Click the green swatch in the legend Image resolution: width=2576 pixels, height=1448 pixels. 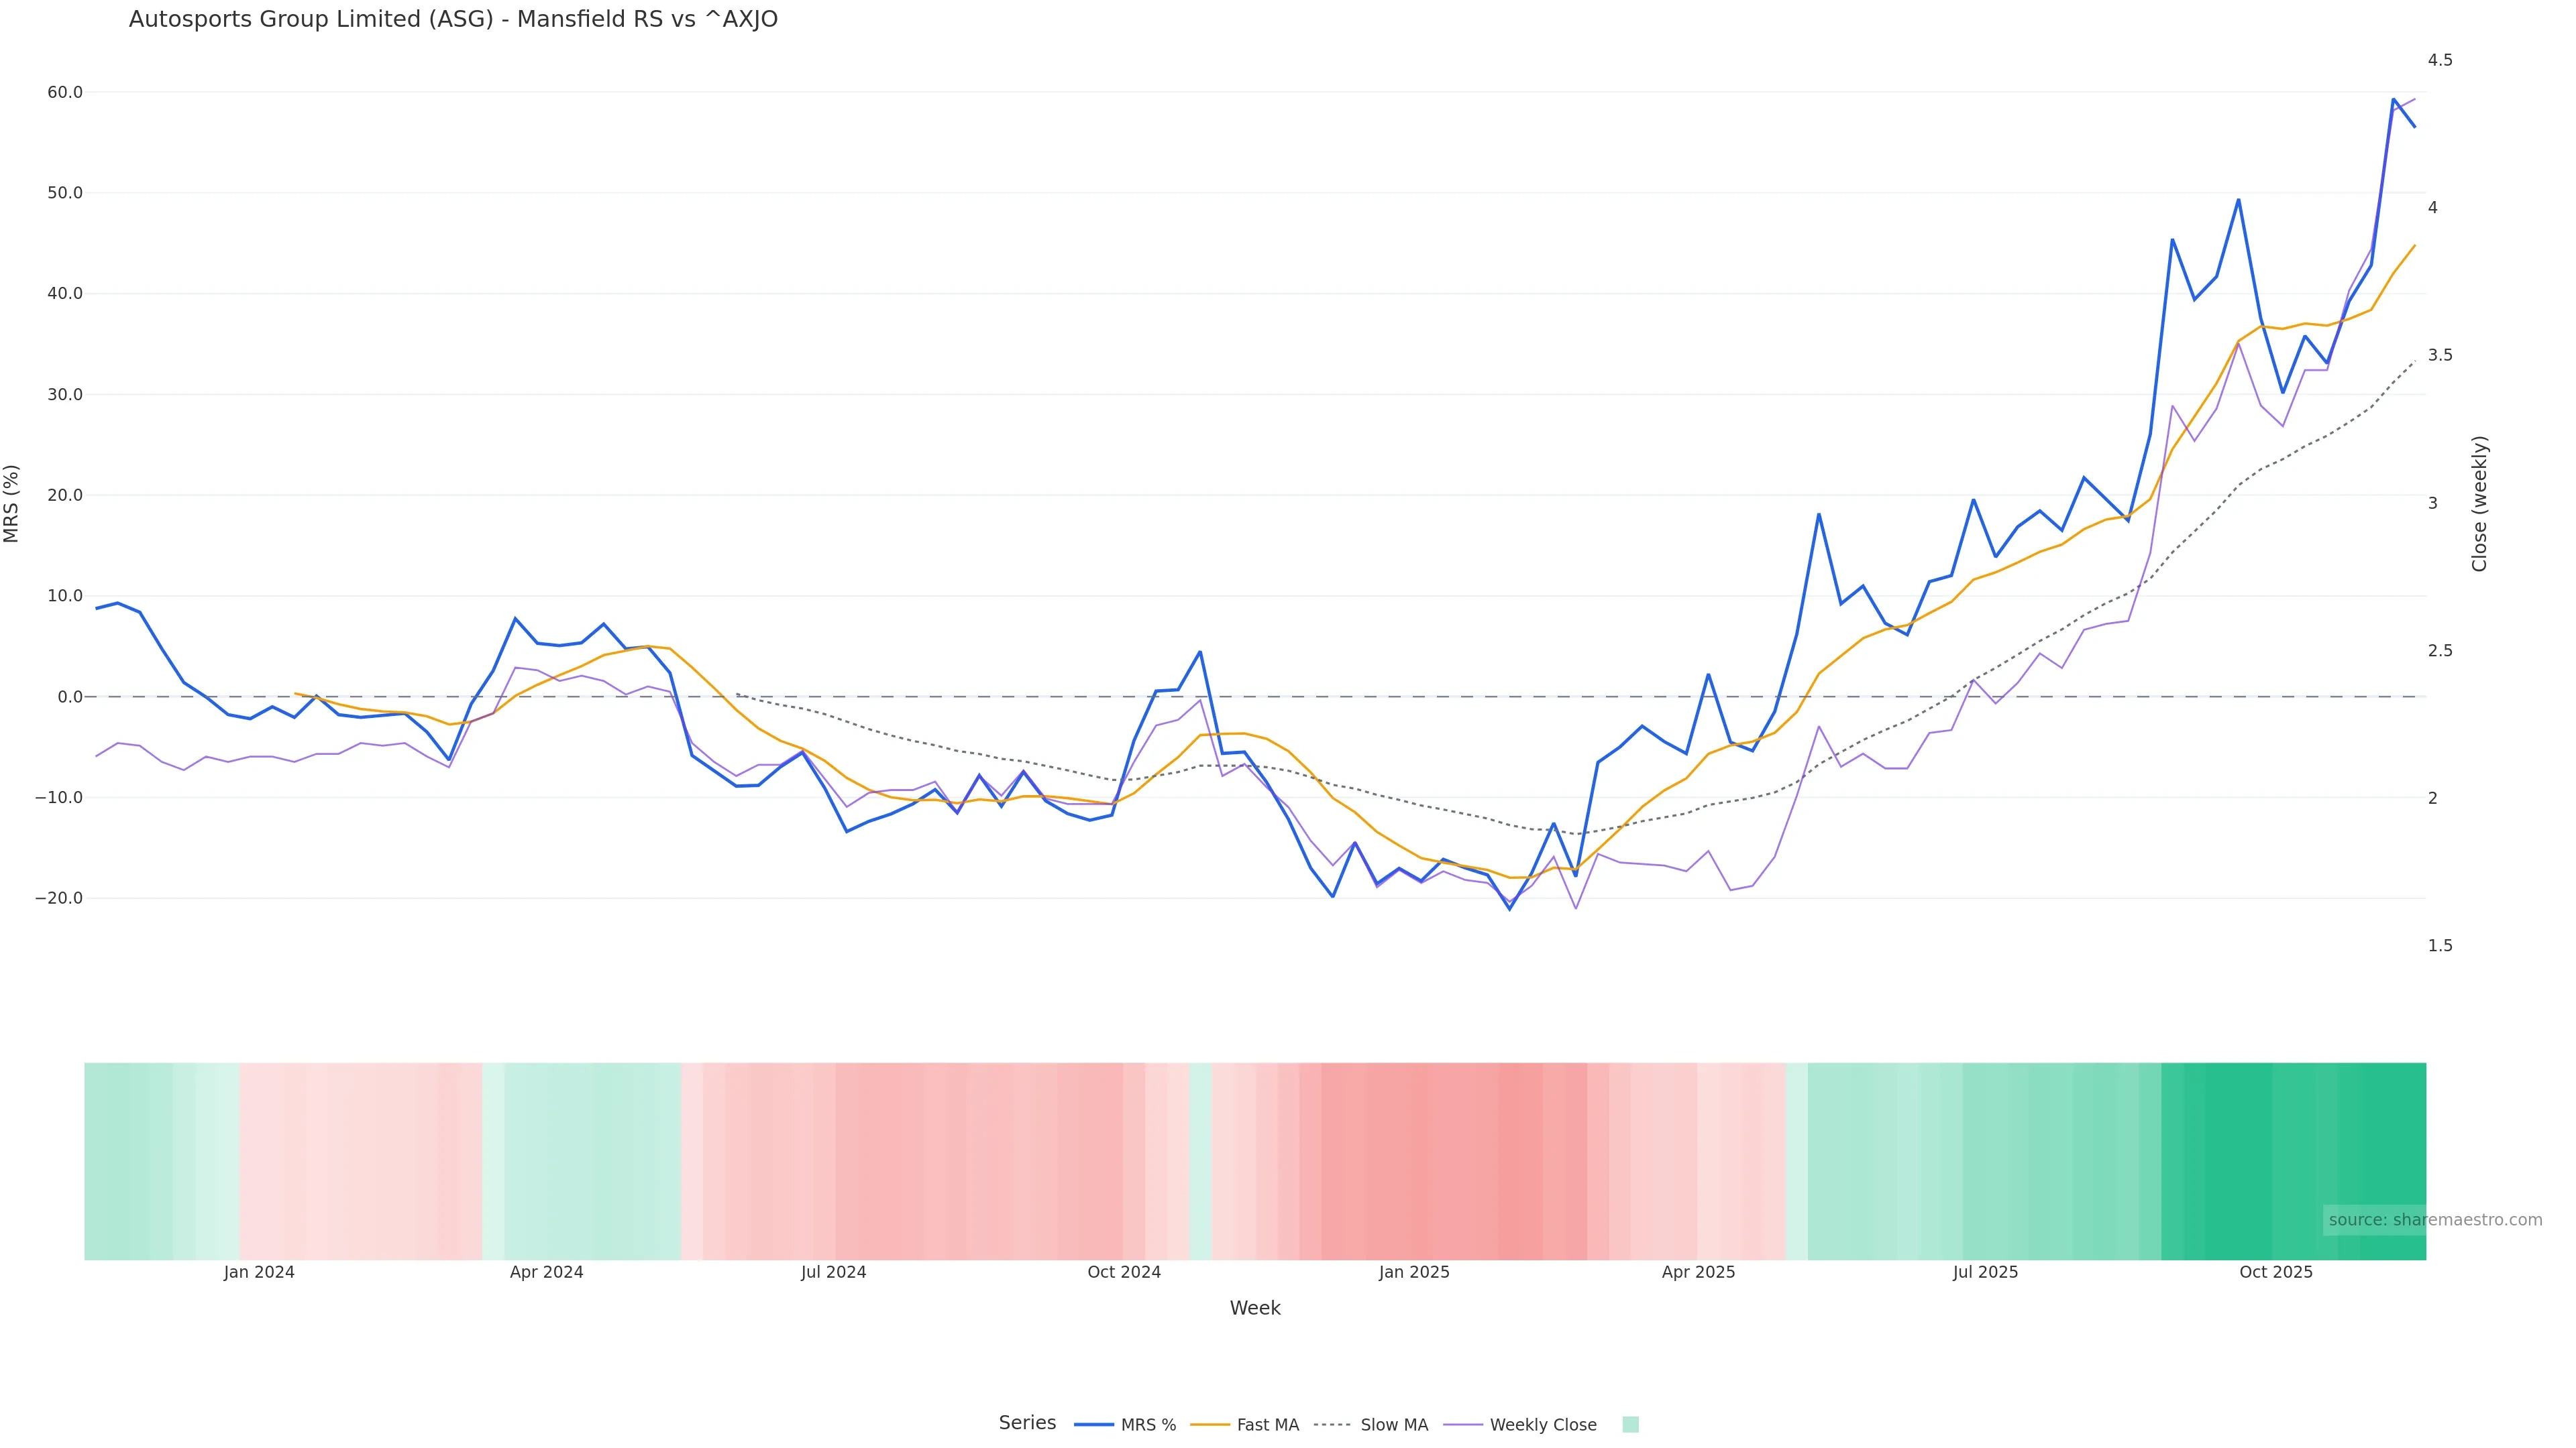[x=1630, y=1425]
